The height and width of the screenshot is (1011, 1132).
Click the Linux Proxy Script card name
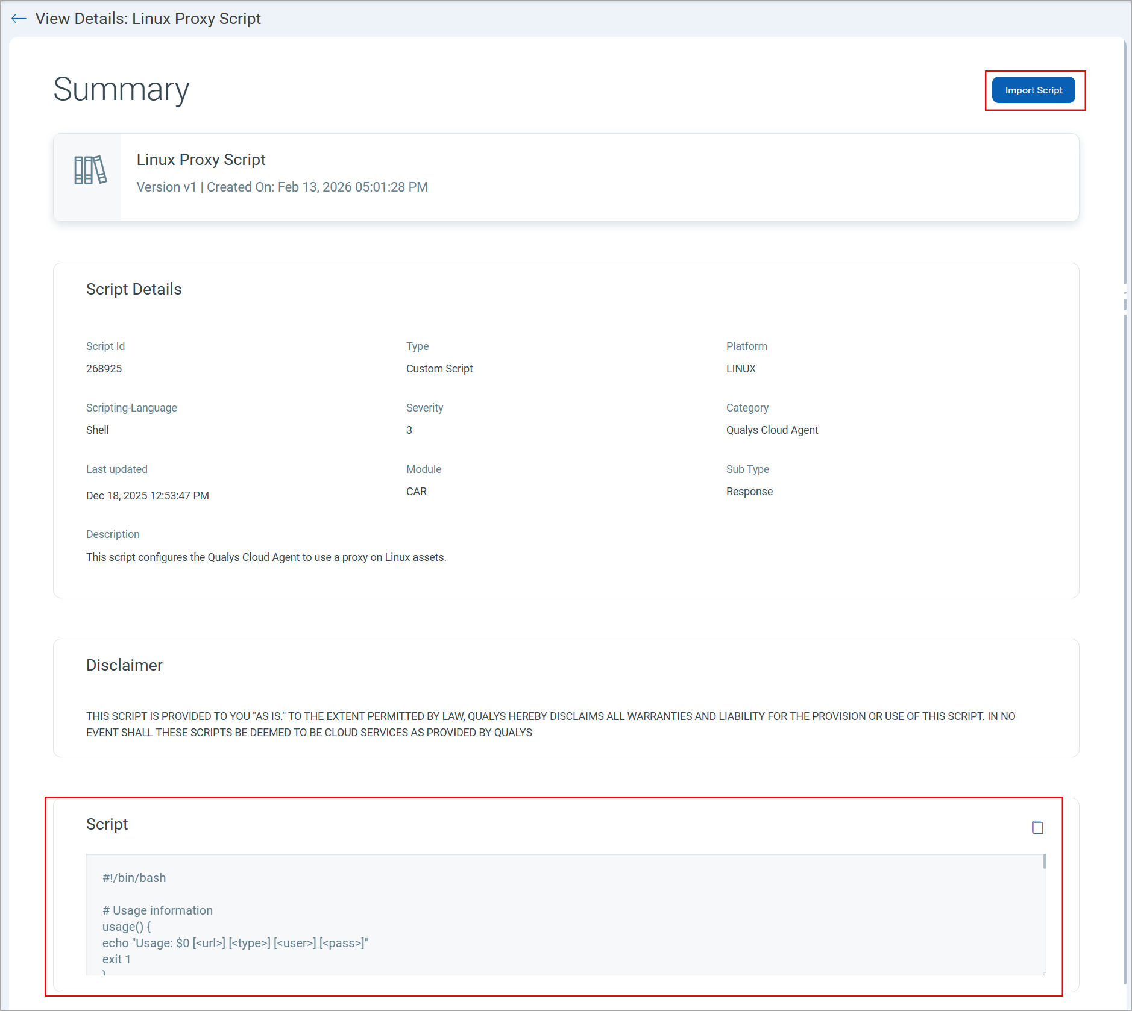(201, 160)
